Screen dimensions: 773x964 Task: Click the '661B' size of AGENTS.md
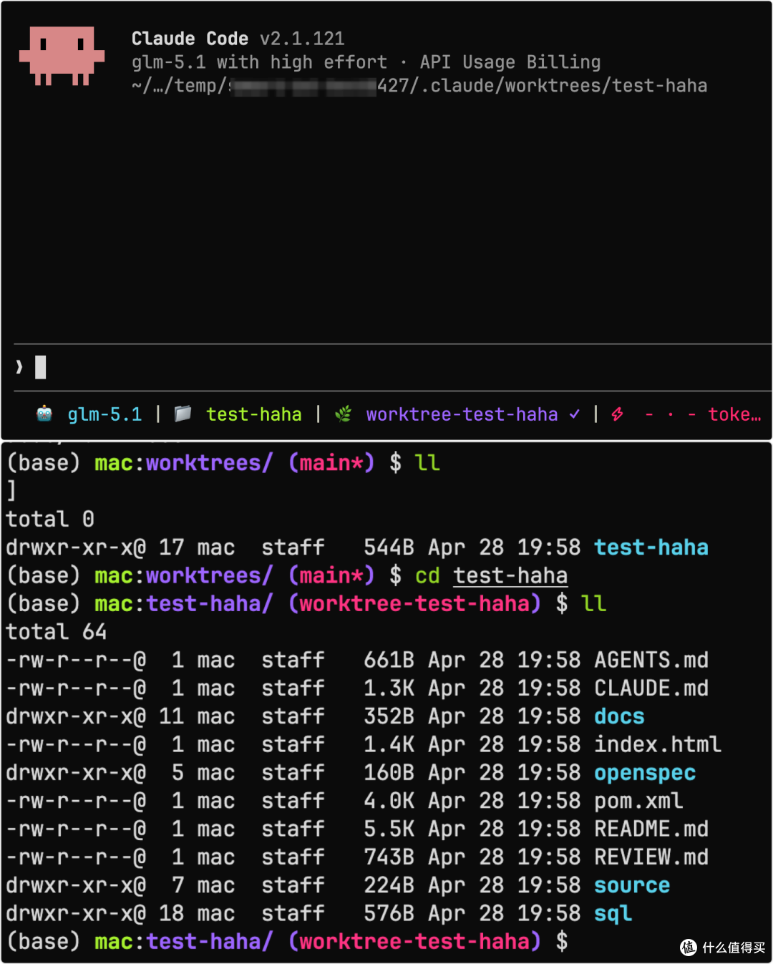click(x=389, y=660)
